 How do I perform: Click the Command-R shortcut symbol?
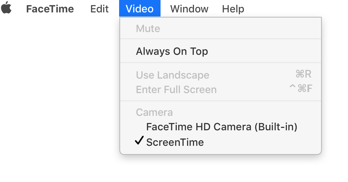[x=303, y=74]
